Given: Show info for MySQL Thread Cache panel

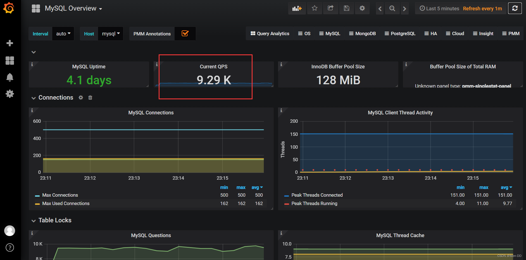Looking at the screenshot, I should point(281,233).
